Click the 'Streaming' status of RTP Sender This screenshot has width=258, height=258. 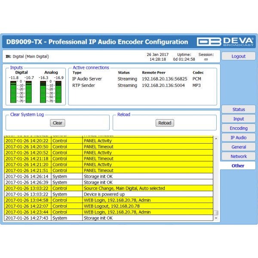(x=127, y=86)
